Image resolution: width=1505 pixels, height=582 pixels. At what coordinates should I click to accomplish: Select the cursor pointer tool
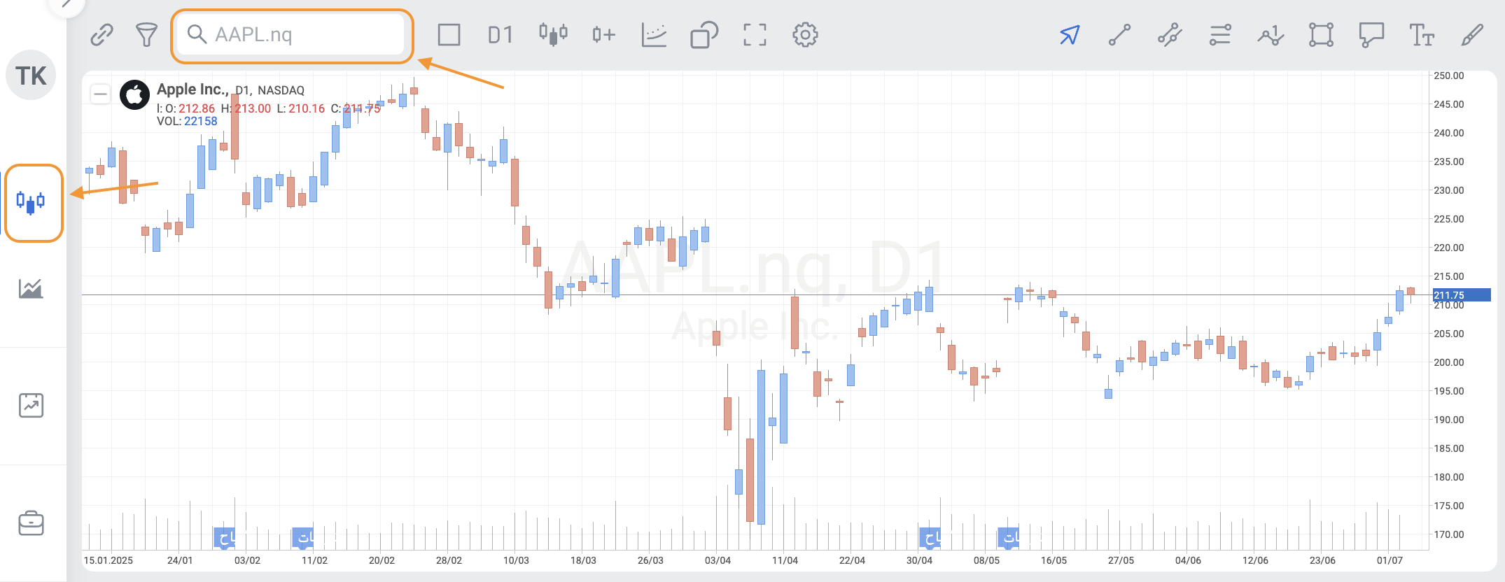click(x=1070, y=34)
